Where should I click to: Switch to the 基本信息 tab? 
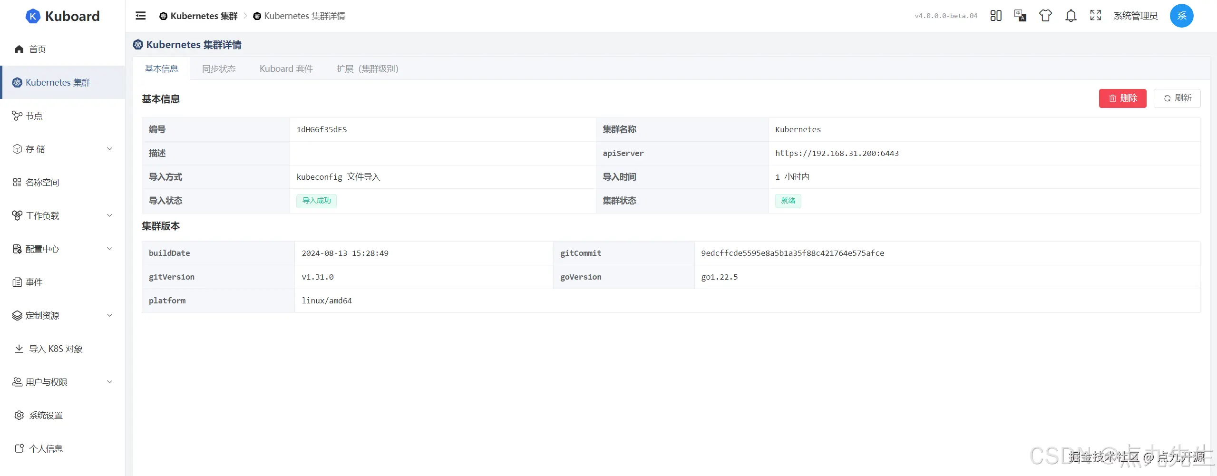click(x=161, y=69)
